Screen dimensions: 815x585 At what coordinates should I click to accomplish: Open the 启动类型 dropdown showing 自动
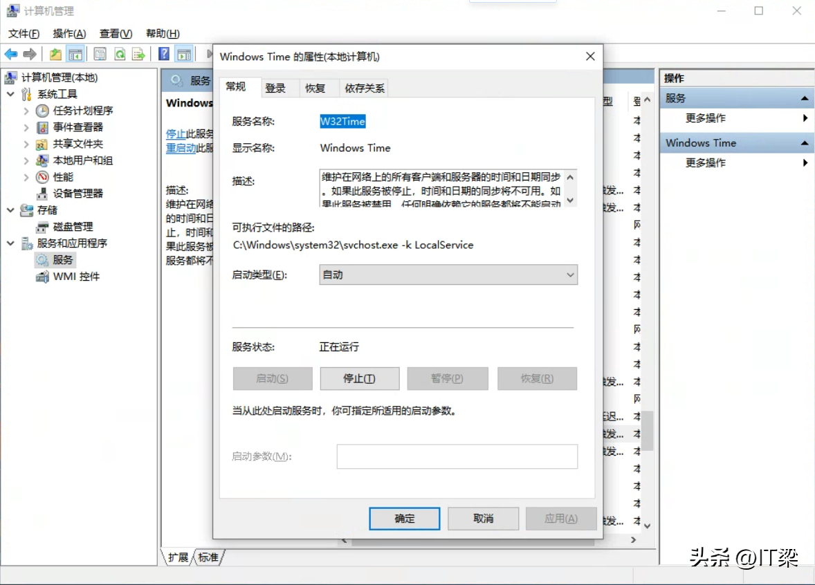pos(448,275)
